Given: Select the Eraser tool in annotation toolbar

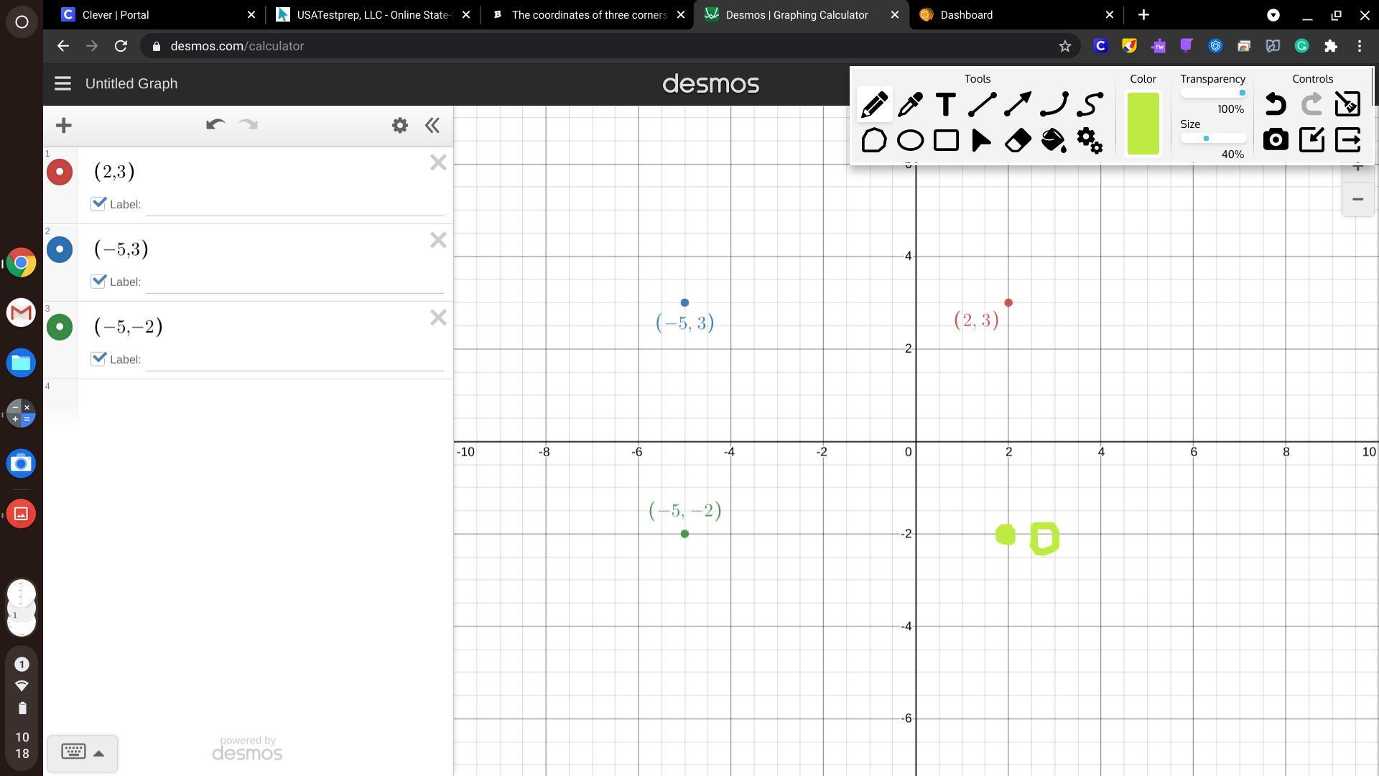Looking at the screenshot, I should (1017, 140).
